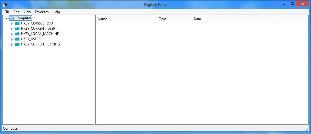Click the HKEY_USERS folder icon
Image resolution: width=311 pixels, height=134 pixels.
tap(17, 39)
